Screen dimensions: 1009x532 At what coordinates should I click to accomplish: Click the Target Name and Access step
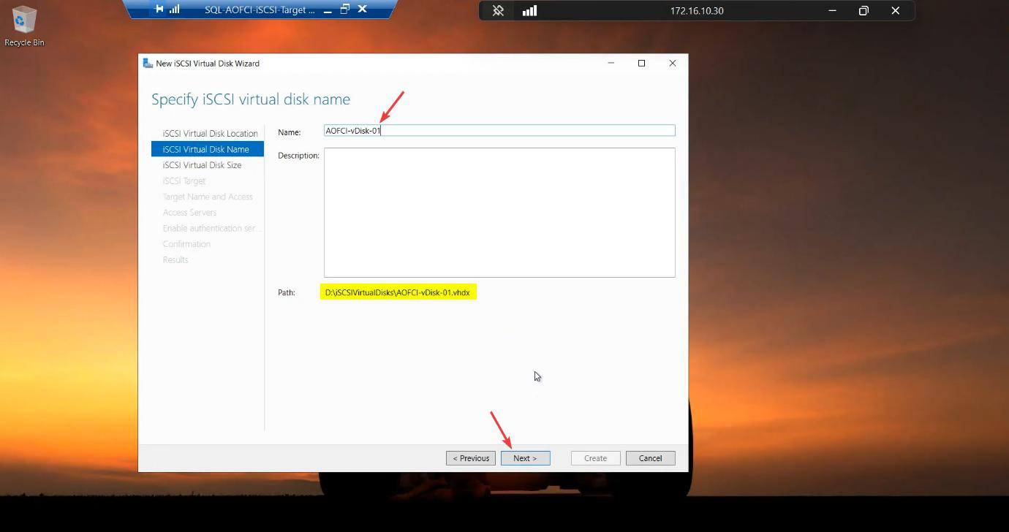(208, 197)
